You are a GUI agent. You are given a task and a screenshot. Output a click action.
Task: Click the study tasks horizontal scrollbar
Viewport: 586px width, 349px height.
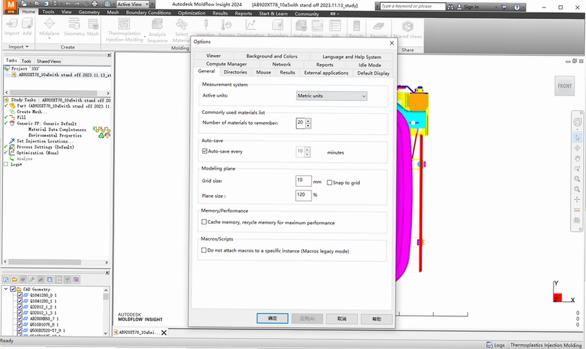click(56, 262)
